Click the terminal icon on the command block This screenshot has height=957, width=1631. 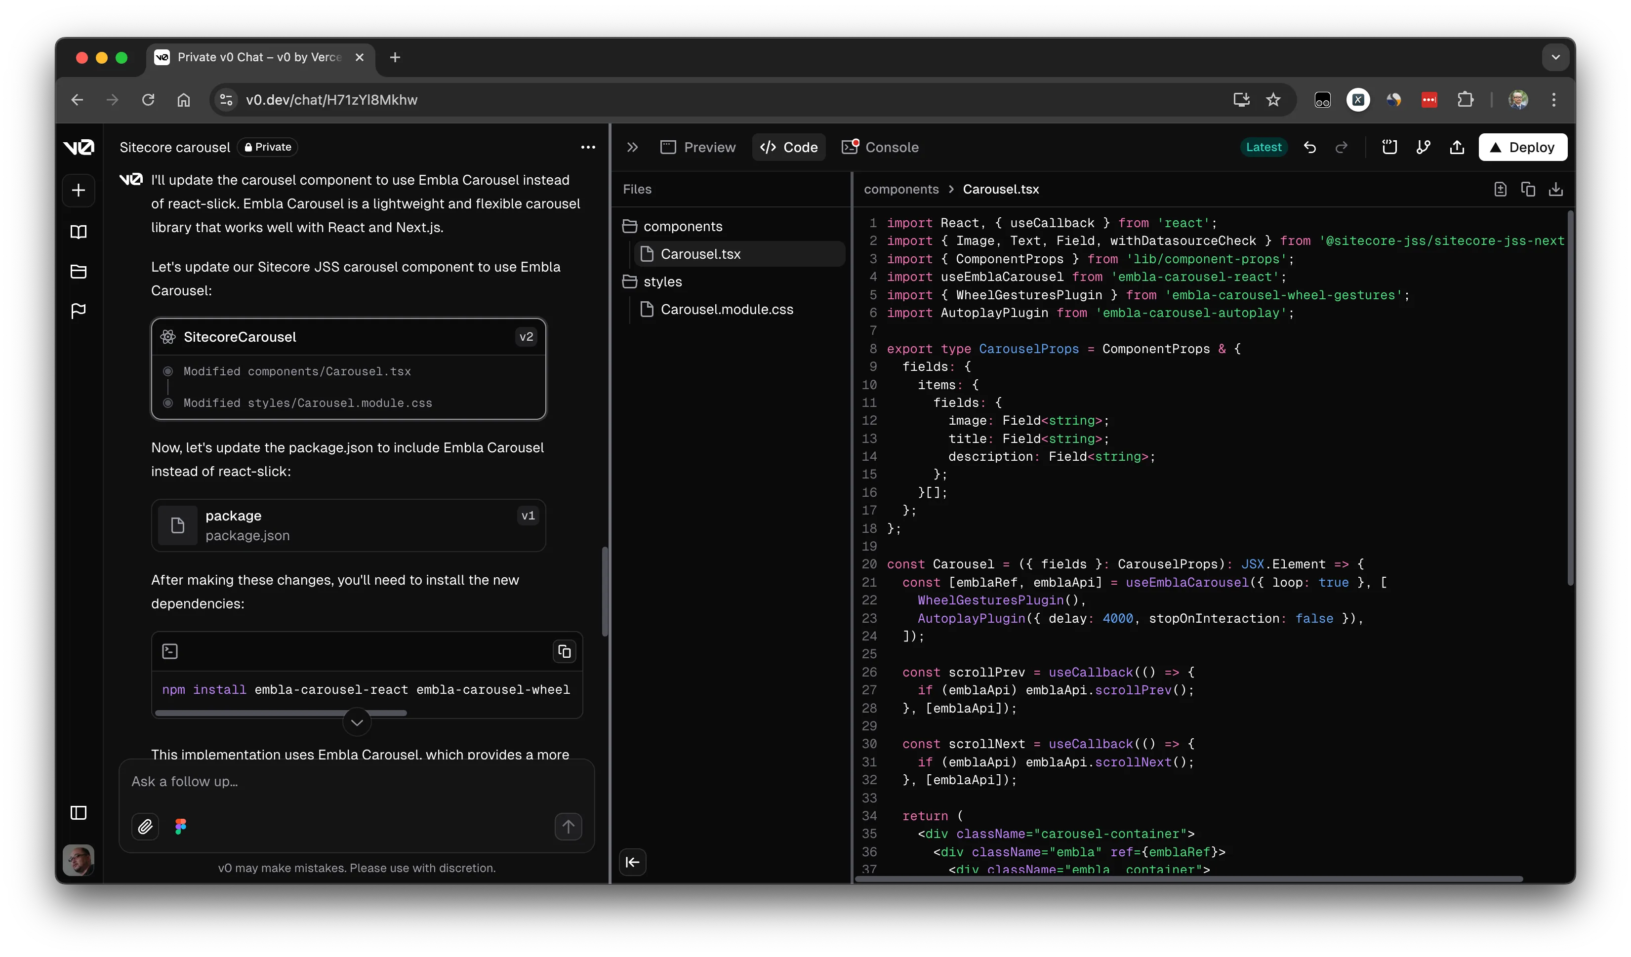click(170, 652)
